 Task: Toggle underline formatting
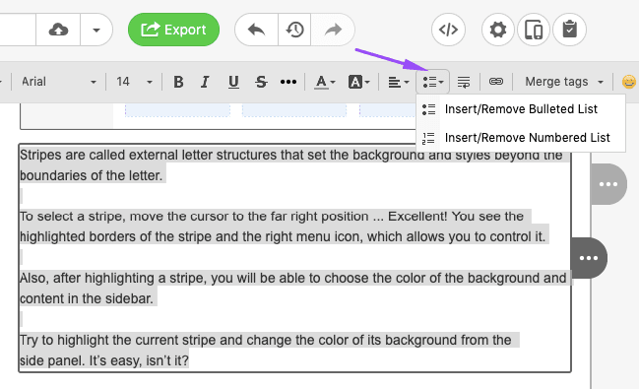(233, 82)
